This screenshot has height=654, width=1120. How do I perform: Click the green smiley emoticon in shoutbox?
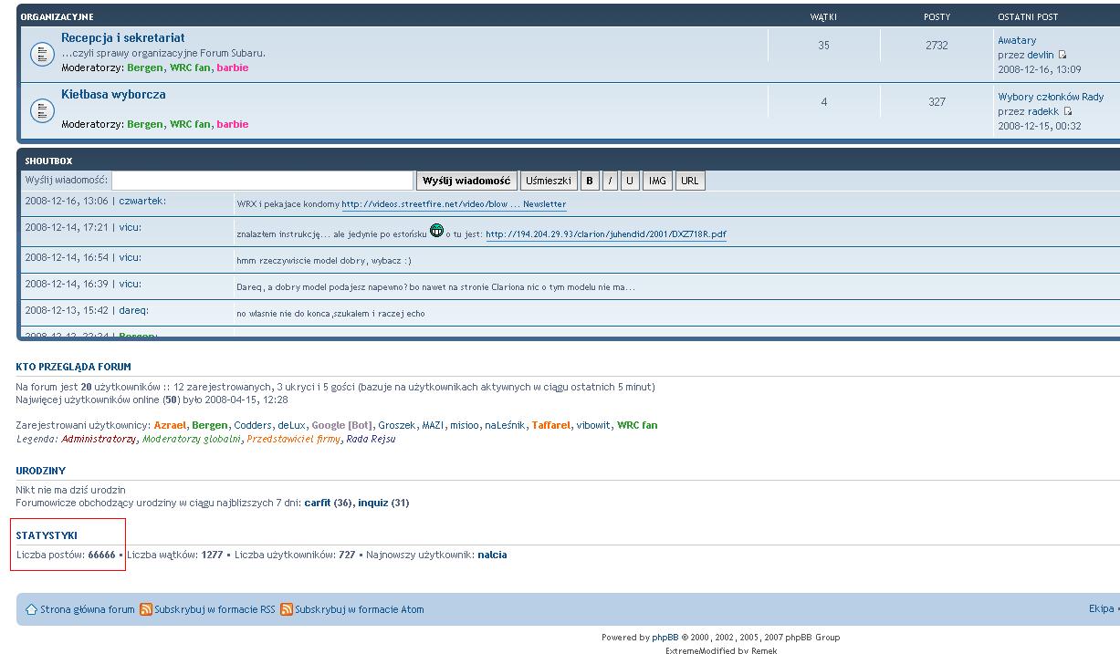coord(436,231)
